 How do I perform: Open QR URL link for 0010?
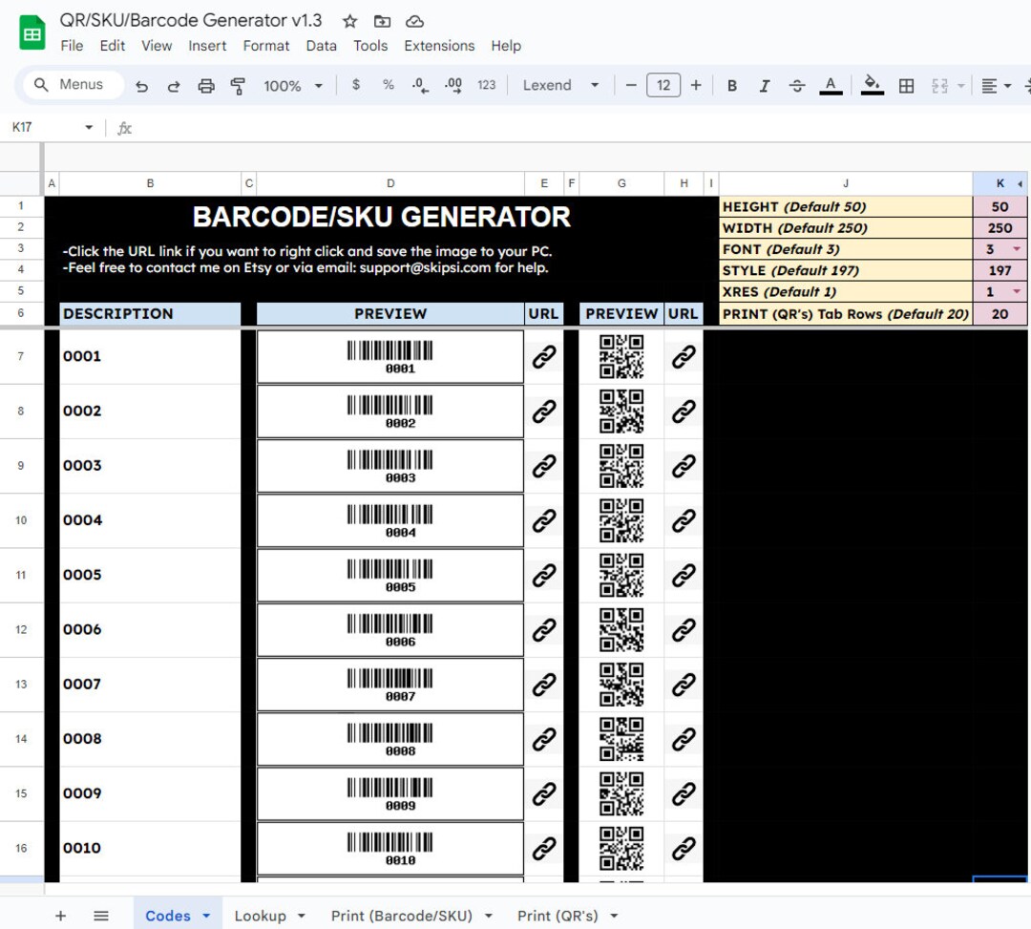tap(684, 848)
